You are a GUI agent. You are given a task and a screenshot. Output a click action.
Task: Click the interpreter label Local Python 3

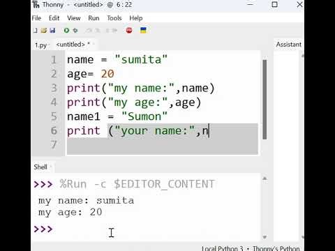tap(223, 248)
